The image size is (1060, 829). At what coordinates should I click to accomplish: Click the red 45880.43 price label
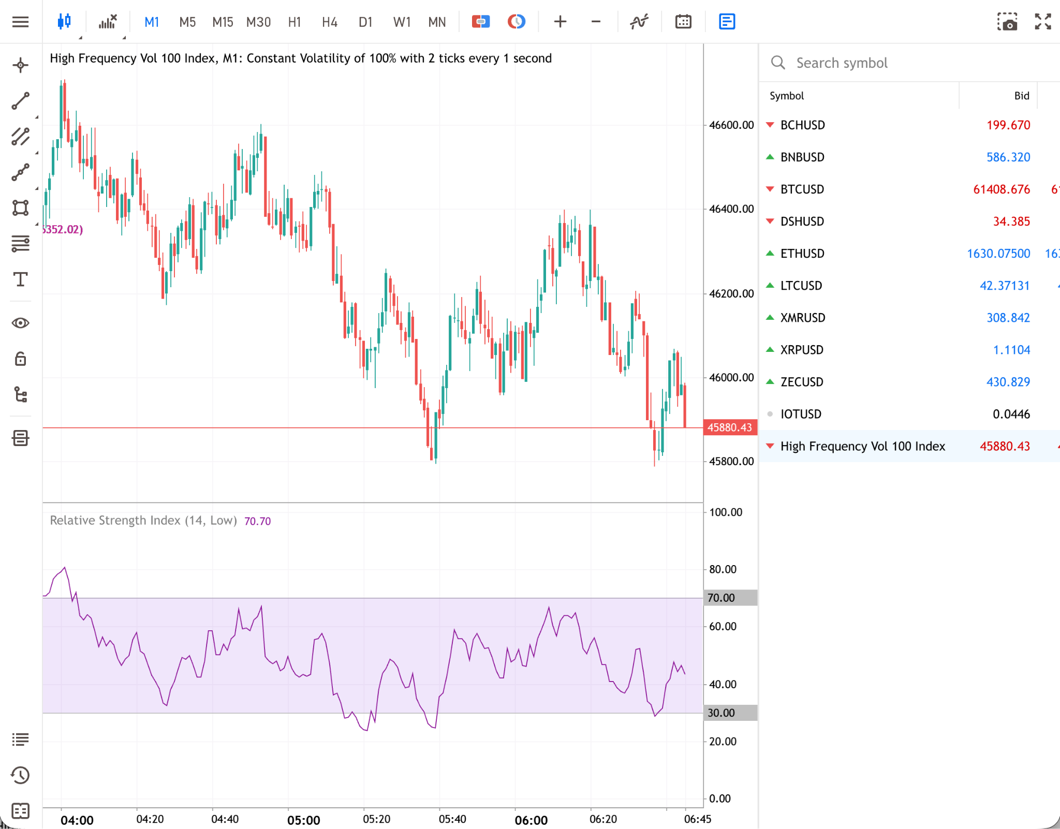coord(730,427)
